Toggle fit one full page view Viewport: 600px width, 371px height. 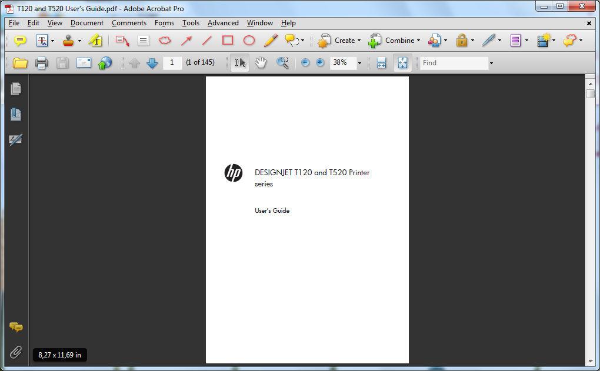402,63
